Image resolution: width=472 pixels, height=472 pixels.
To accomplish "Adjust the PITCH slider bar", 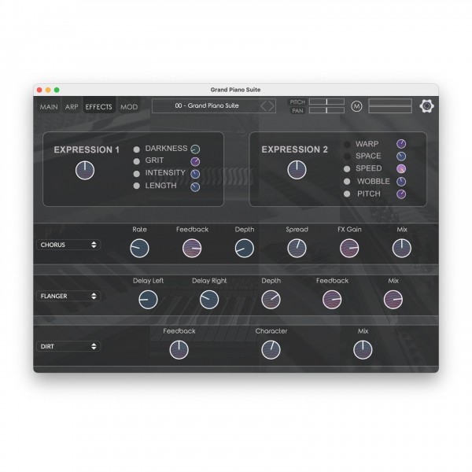I will [326, 101].
